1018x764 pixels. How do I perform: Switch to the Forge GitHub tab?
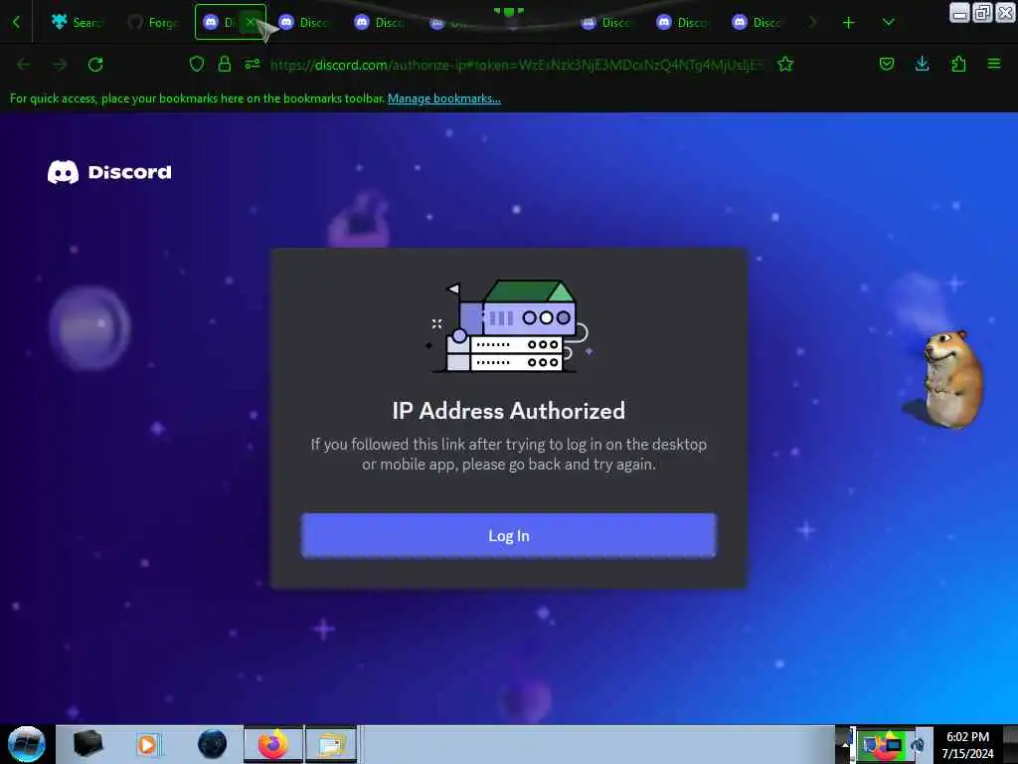tap(153, 22)
